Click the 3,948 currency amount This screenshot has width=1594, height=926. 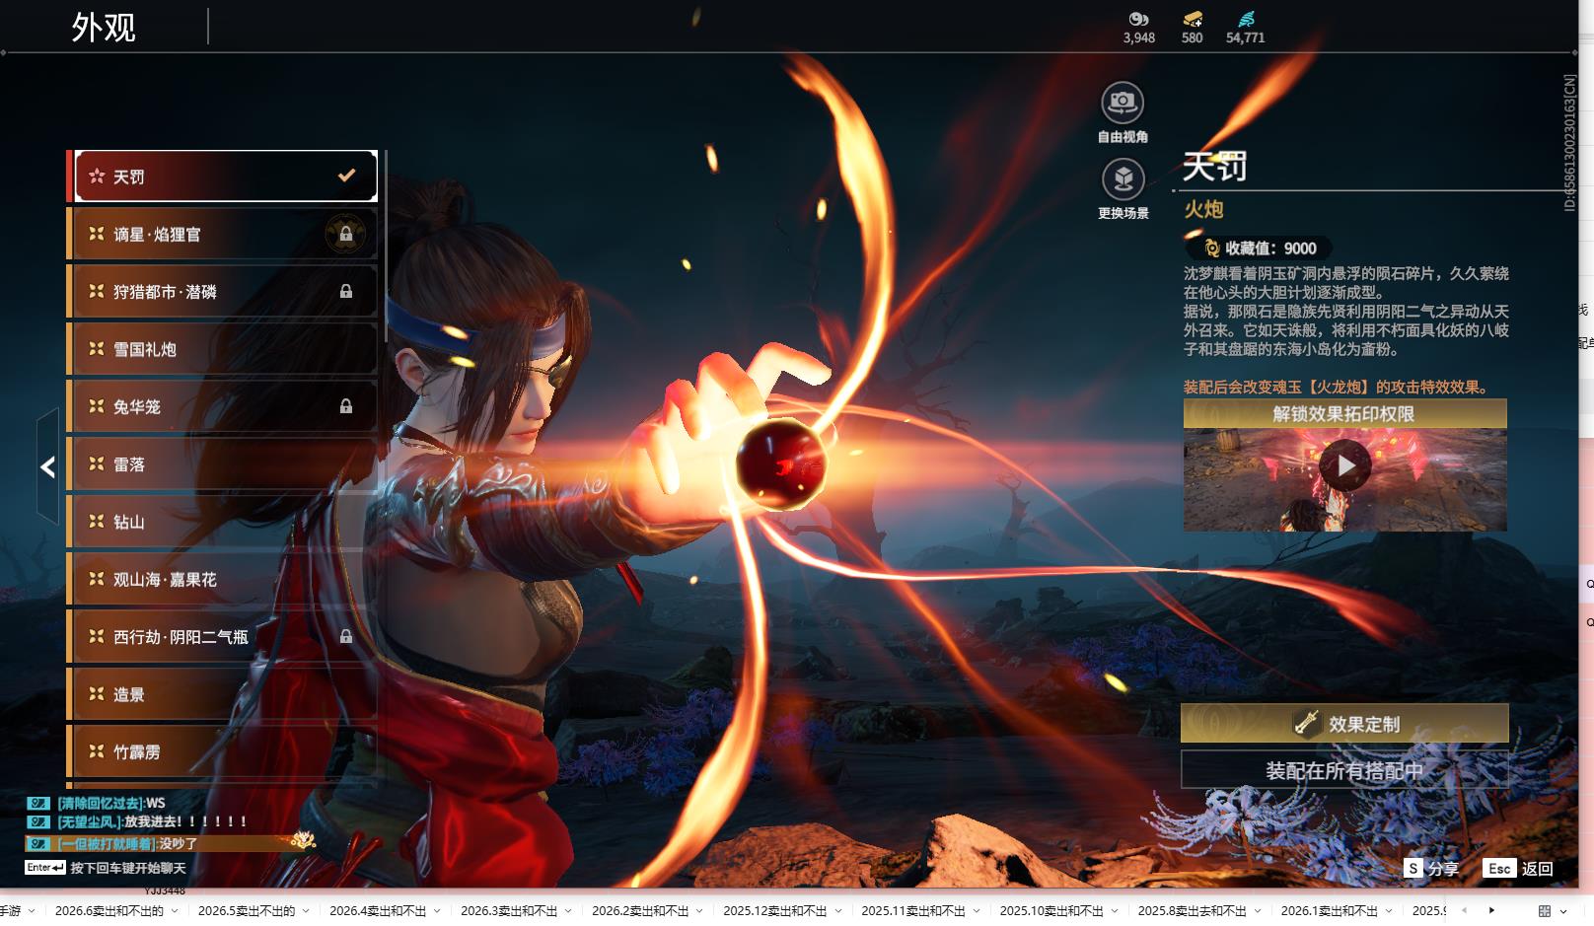click(x=1138, y=37)
